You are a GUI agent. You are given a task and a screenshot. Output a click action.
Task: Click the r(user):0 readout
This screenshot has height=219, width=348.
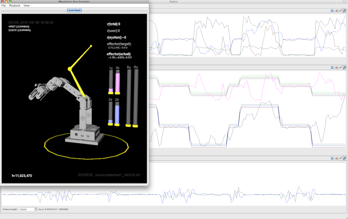tap(113, 31)
